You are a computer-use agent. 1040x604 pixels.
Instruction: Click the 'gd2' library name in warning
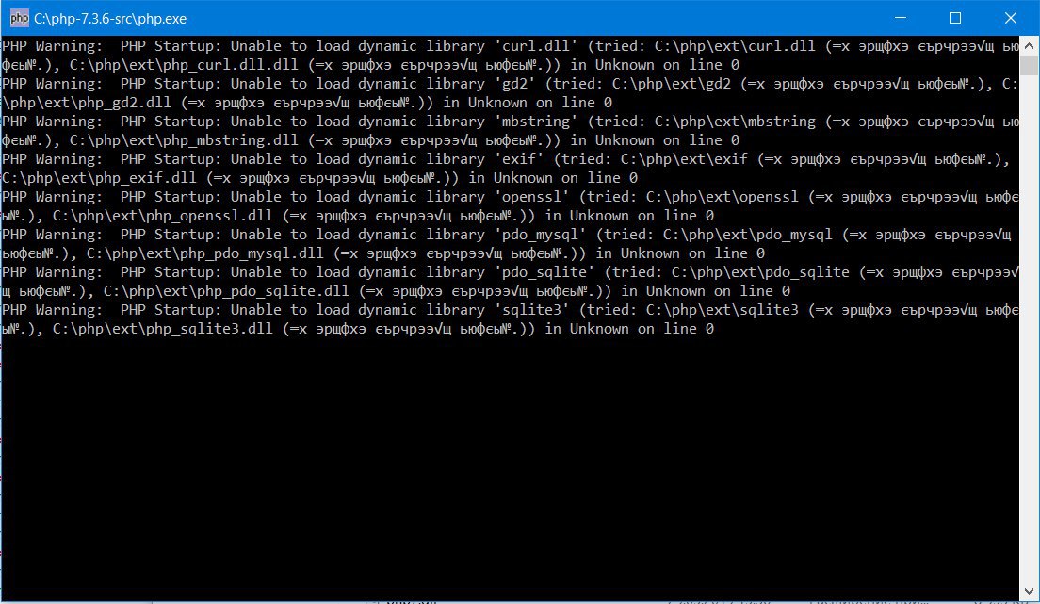coord(514,84)
